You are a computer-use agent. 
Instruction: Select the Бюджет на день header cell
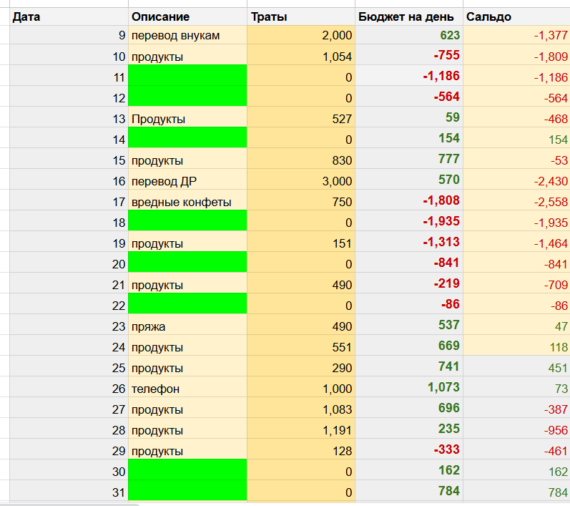[409, 16]
